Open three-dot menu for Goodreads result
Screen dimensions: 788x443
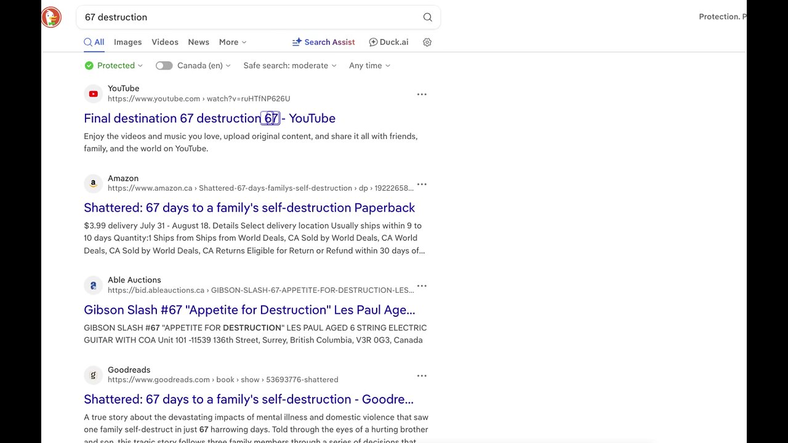422,375
